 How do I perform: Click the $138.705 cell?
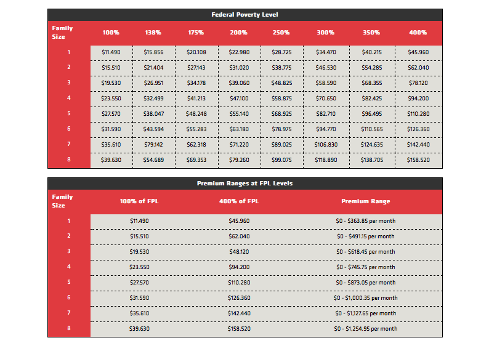pyautogui.click(x=372, y=160)
